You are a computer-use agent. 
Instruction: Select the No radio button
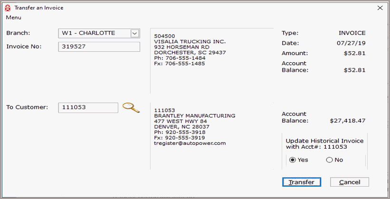329,160
